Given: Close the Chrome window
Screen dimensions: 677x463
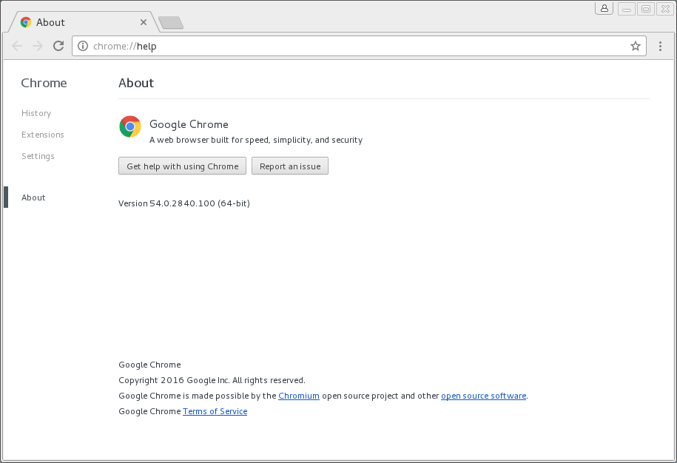Looking at the screenshot, I should (665, 9).
